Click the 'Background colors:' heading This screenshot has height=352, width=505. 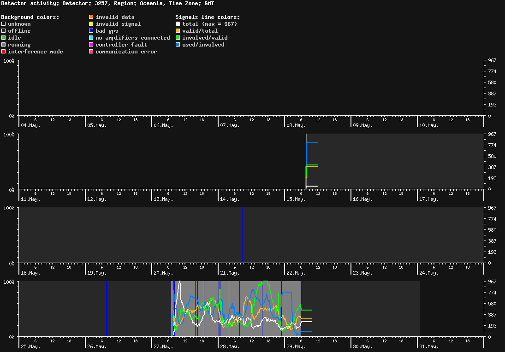pyautogui.click(x=30, y=17)
